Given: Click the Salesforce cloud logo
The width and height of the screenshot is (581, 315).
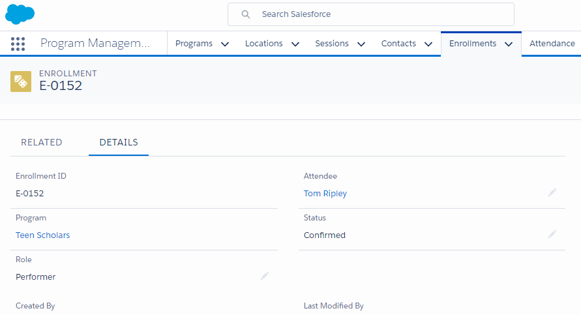Looking at the screenshot, I should pos(20,14).
